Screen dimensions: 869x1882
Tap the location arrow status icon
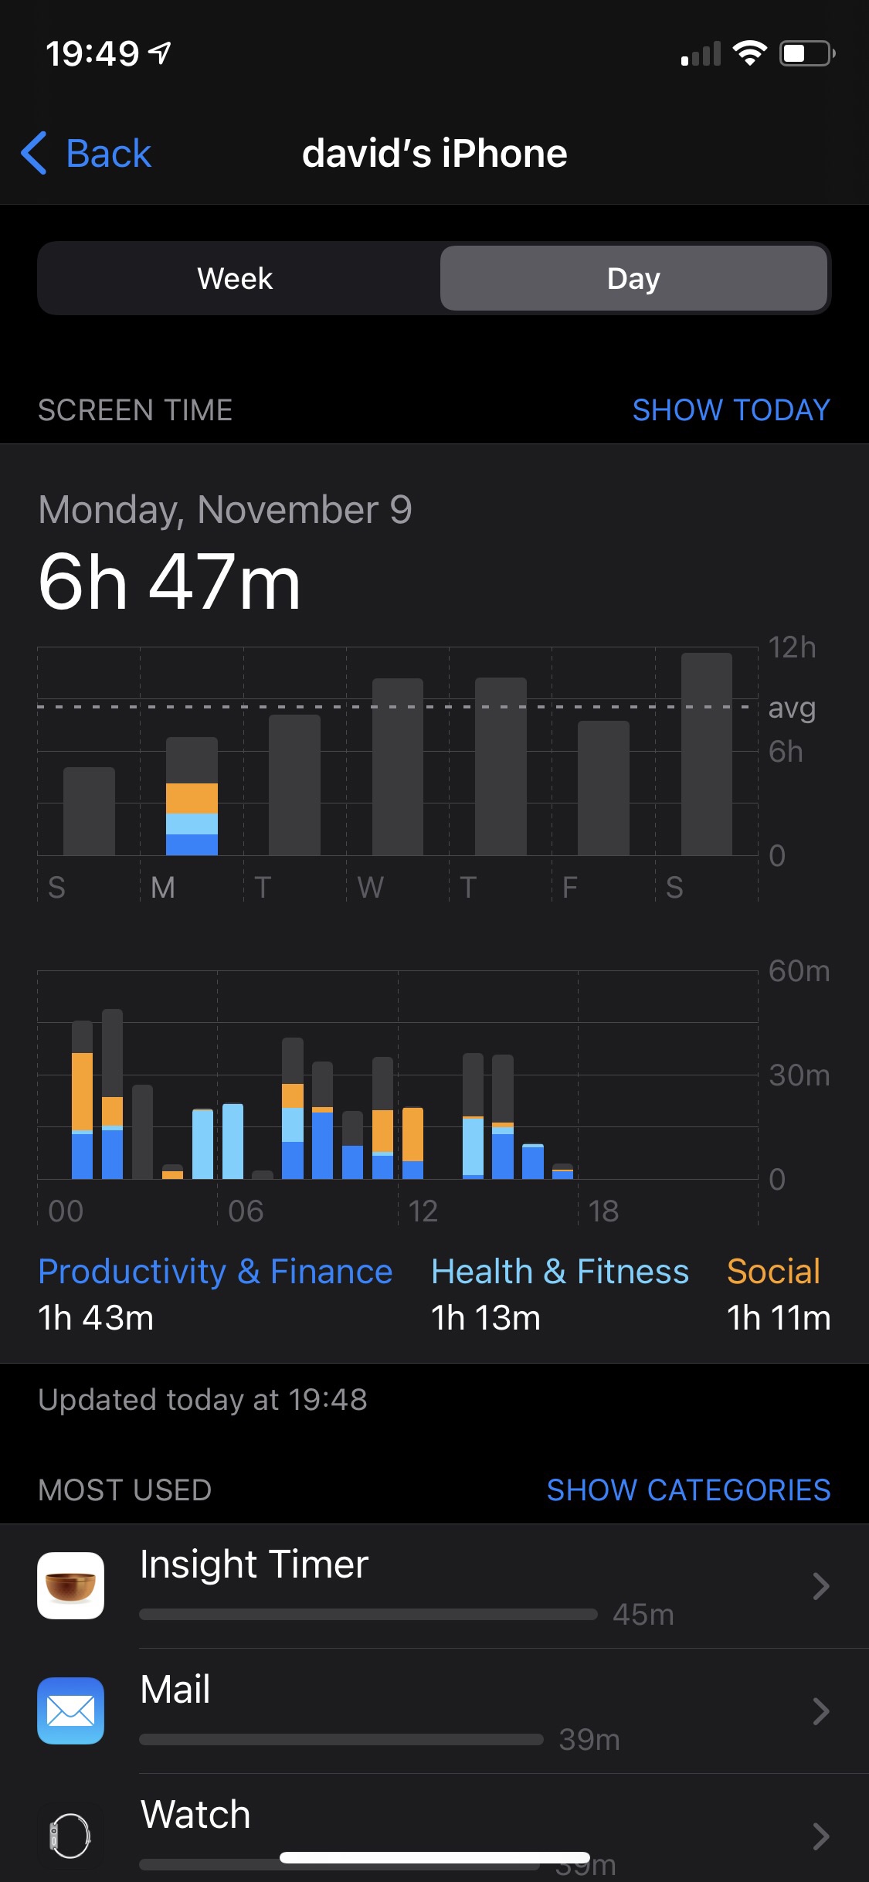coord(160,53)
